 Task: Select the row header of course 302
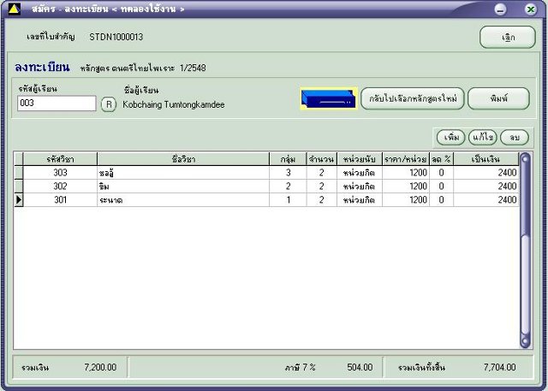pyautogui.click(x=19, y=187)
